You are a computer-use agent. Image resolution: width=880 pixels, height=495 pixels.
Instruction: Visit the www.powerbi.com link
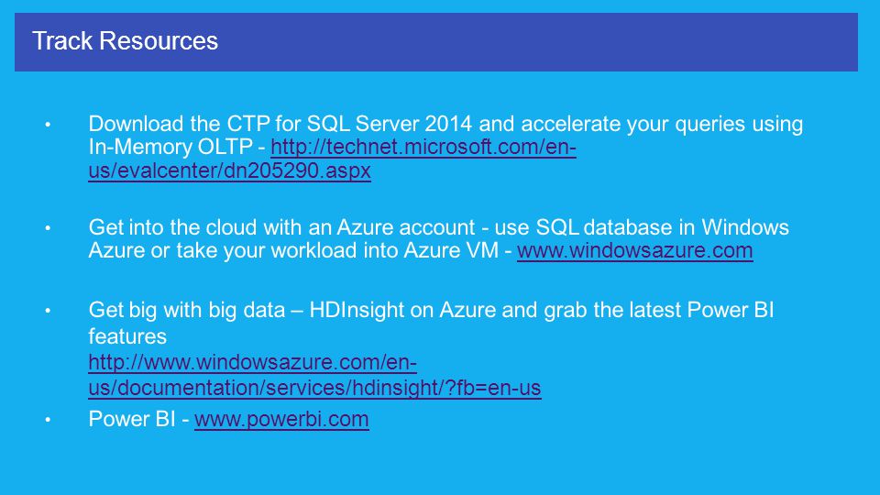[x=281, y=419]
